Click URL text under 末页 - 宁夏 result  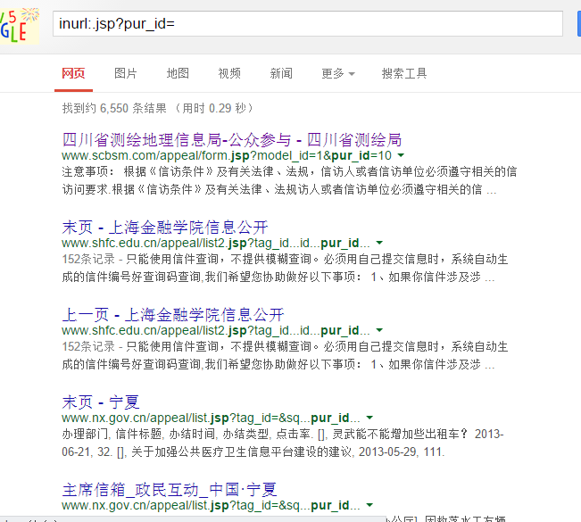[x=211, y=418]
